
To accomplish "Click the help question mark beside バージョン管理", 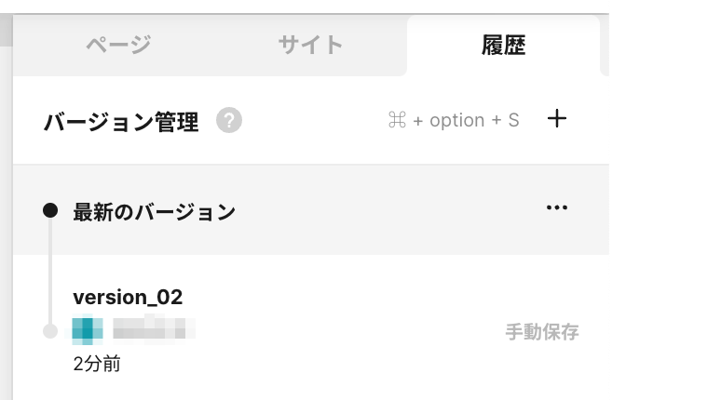I will point(229,120).
